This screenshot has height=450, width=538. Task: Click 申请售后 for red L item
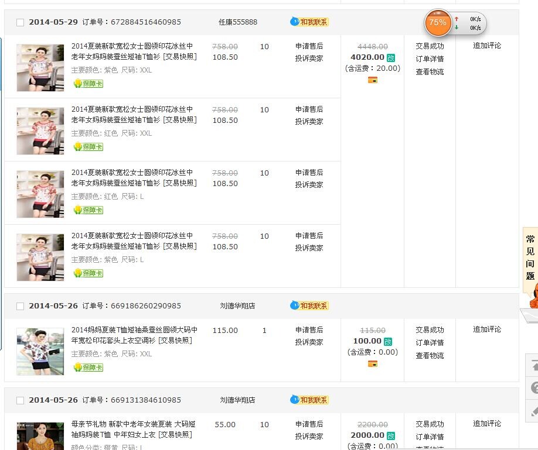click(x=309, y=173)
